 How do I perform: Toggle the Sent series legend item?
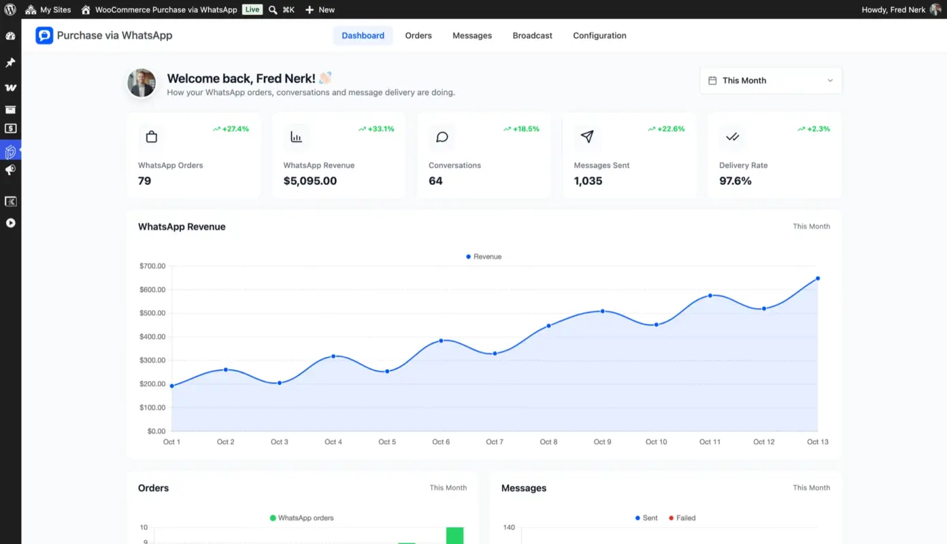[646, 517]
